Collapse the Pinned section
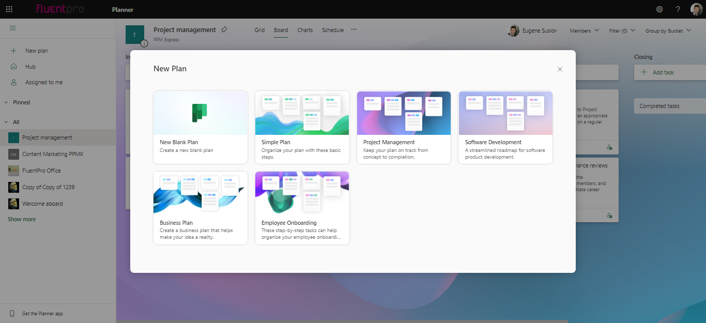This screenshot has height=323, width=706. coord(6,102)
